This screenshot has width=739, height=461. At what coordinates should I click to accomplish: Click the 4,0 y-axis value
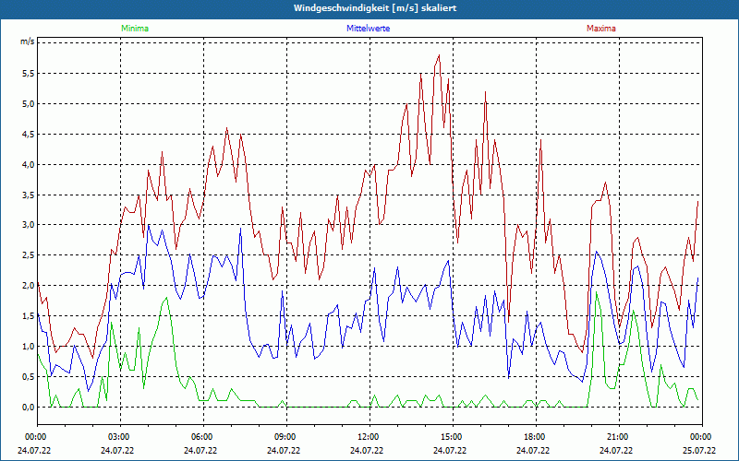point(29,165)
